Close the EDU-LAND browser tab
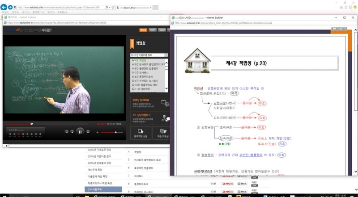Screen dimensions: 358x197 point(150,8)
